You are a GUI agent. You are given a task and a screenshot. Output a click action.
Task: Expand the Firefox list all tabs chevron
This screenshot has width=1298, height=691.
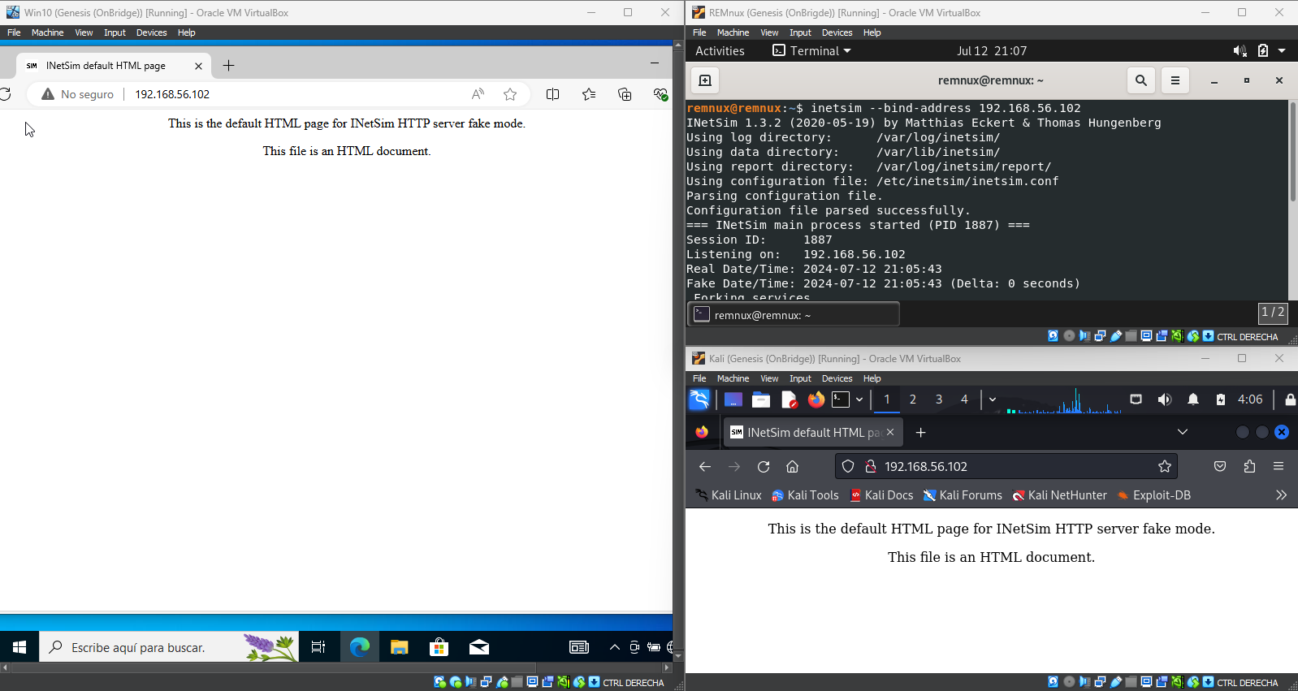coord(1183,433)
